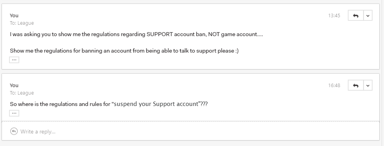Screen dimensions: 384x146
Task: Expand trimmed content under the 16:48 message
Action: [14, 113]
